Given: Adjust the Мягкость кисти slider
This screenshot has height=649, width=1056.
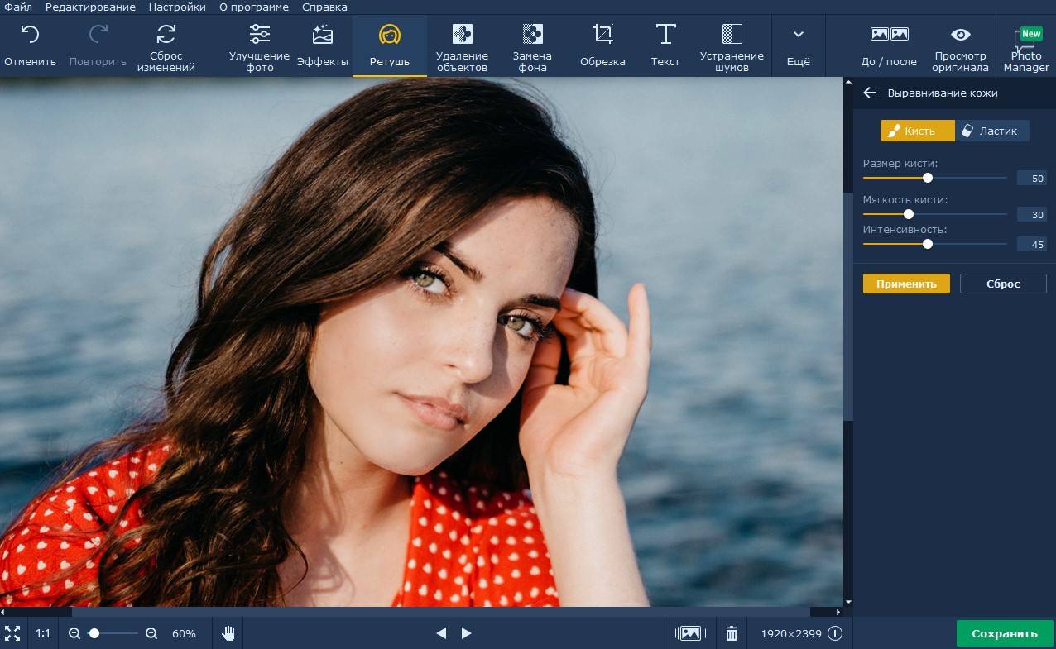Looking at the screenshot, I should point(909,214).
